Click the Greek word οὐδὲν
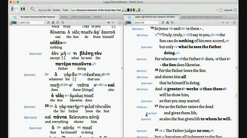The width and height of the screenshot is (247, 138). 56,43
